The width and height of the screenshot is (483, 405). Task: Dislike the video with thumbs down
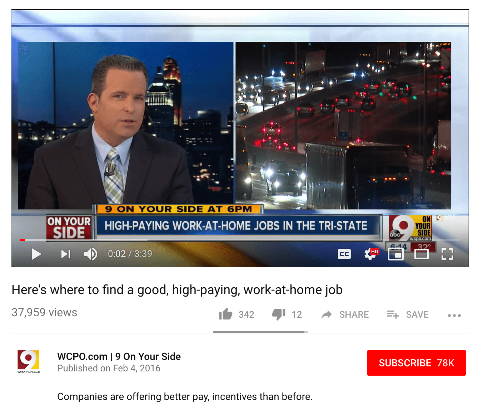tap(279, 314)
